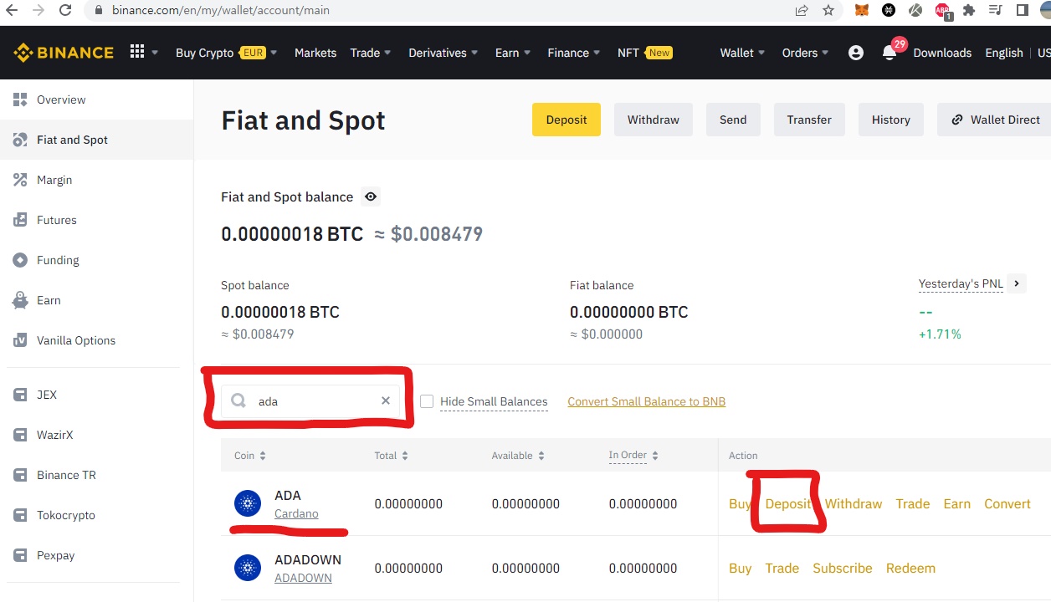Go forward in browser history
The image size is (1051, 602).
point(38,10)
